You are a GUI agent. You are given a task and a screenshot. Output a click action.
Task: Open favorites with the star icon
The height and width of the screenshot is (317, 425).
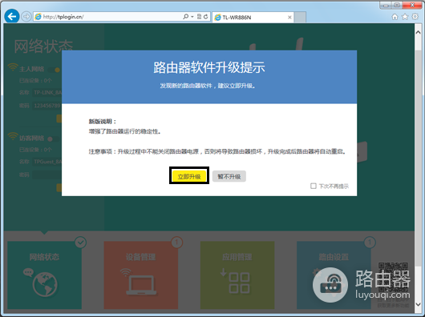coord(405,17)
